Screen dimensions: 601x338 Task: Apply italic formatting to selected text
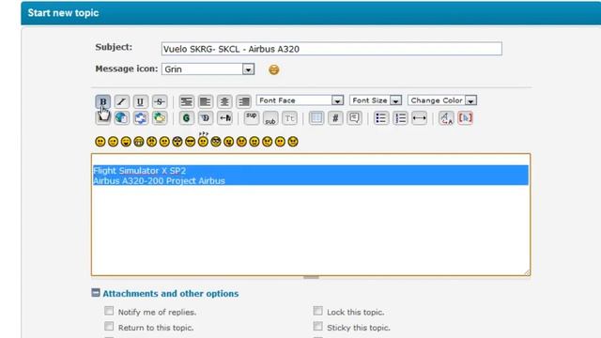(121, 101)
